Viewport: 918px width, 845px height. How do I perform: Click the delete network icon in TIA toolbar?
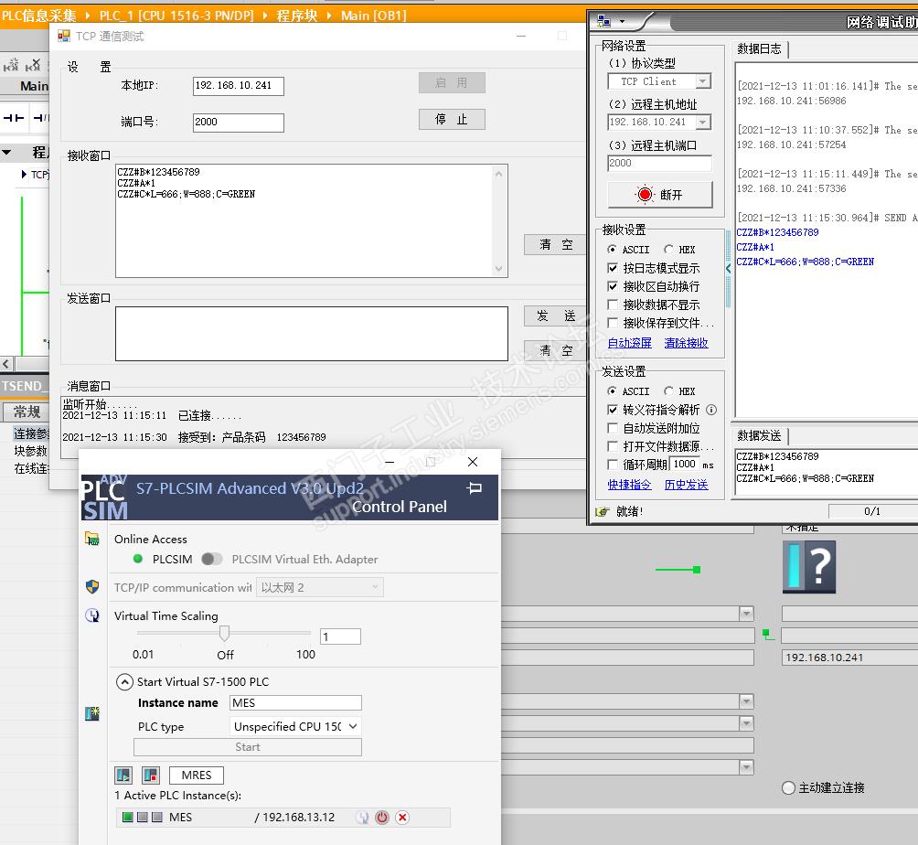[x=33, y=64]
